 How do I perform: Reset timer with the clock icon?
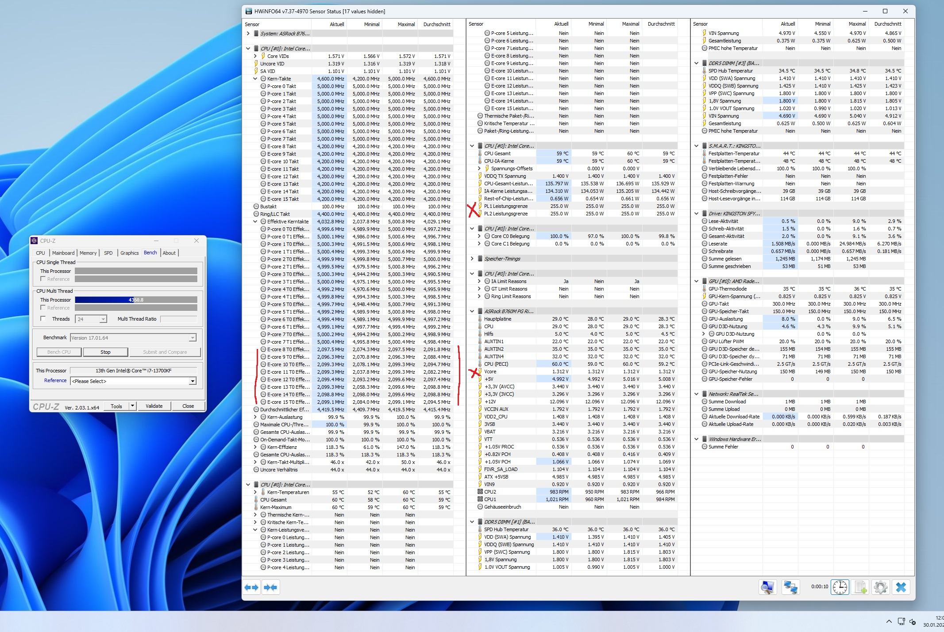(840, 587)
